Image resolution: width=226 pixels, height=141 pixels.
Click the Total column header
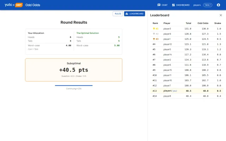(x=188, y=23)
